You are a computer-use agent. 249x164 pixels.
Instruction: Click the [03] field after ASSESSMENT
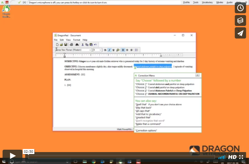83,74
